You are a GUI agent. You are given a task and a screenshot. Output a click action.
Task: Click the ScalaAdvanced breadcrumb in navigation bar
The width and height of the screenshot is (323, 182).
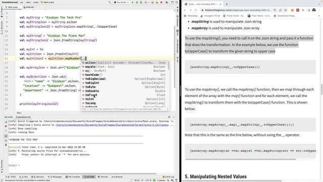(10, 2)
